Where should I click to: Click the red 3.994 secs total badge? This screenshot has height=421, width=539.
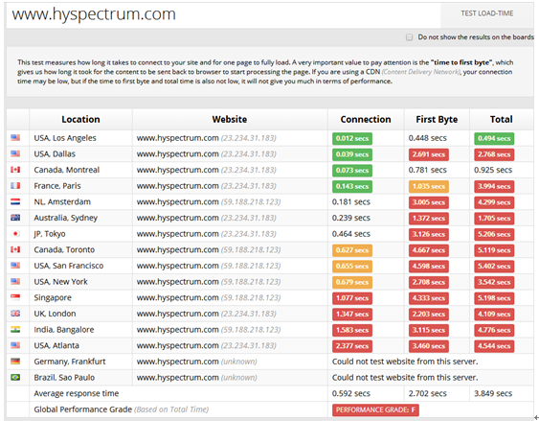coord(494,186)
